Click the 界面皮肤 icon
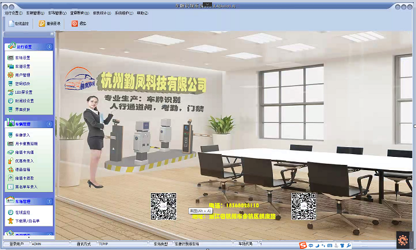The height and width of the screenshot is (250, 416). 10,109
